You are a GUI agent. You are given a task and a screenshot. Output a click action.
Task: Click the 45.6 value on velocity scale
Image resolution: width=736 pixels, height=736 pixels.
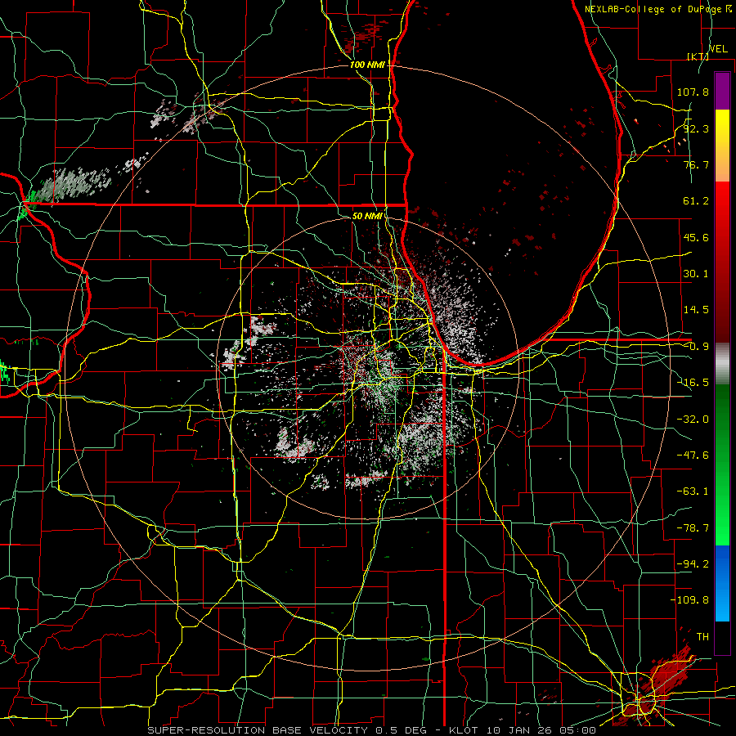696,237
